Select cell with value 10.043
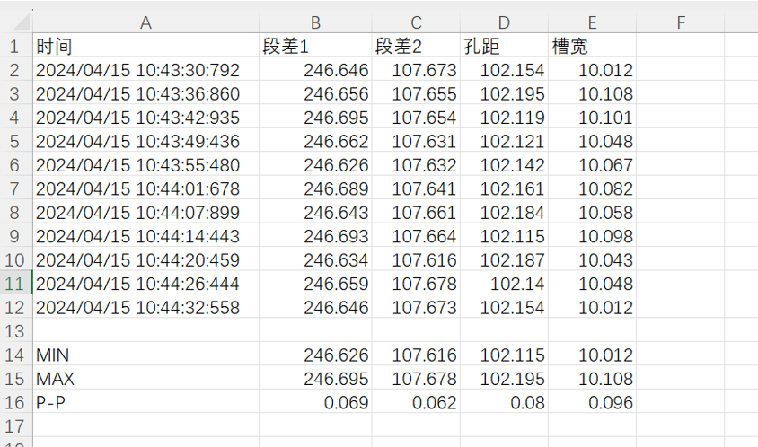Image resolution: width=758 pixels, height=447 pixels. click(x=592, y=260)
